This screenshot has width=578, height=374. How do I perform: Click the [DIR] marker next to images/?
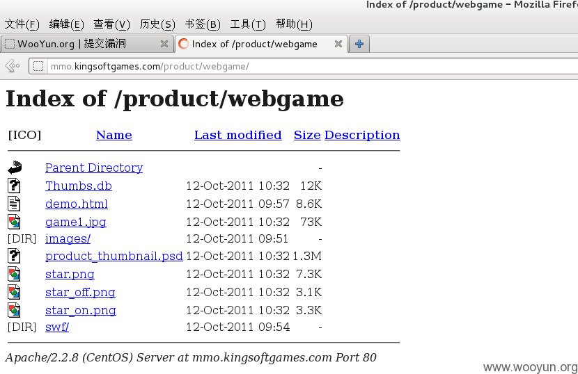coord(22,239)
